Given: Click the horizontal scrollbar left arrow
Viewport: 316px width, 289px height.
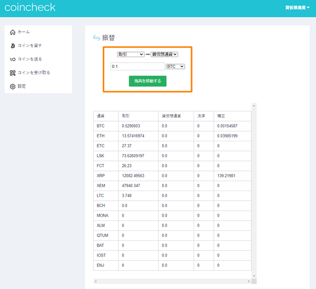Looking at the screenshot, I should (95, 281).
